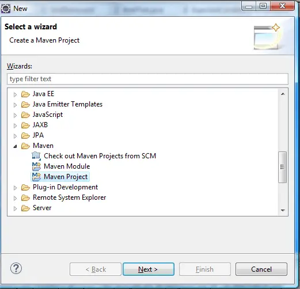Expand the JavaScript tree node
Image resolution: width=300 pixels, height=289 pixels.
pos(15,115)
